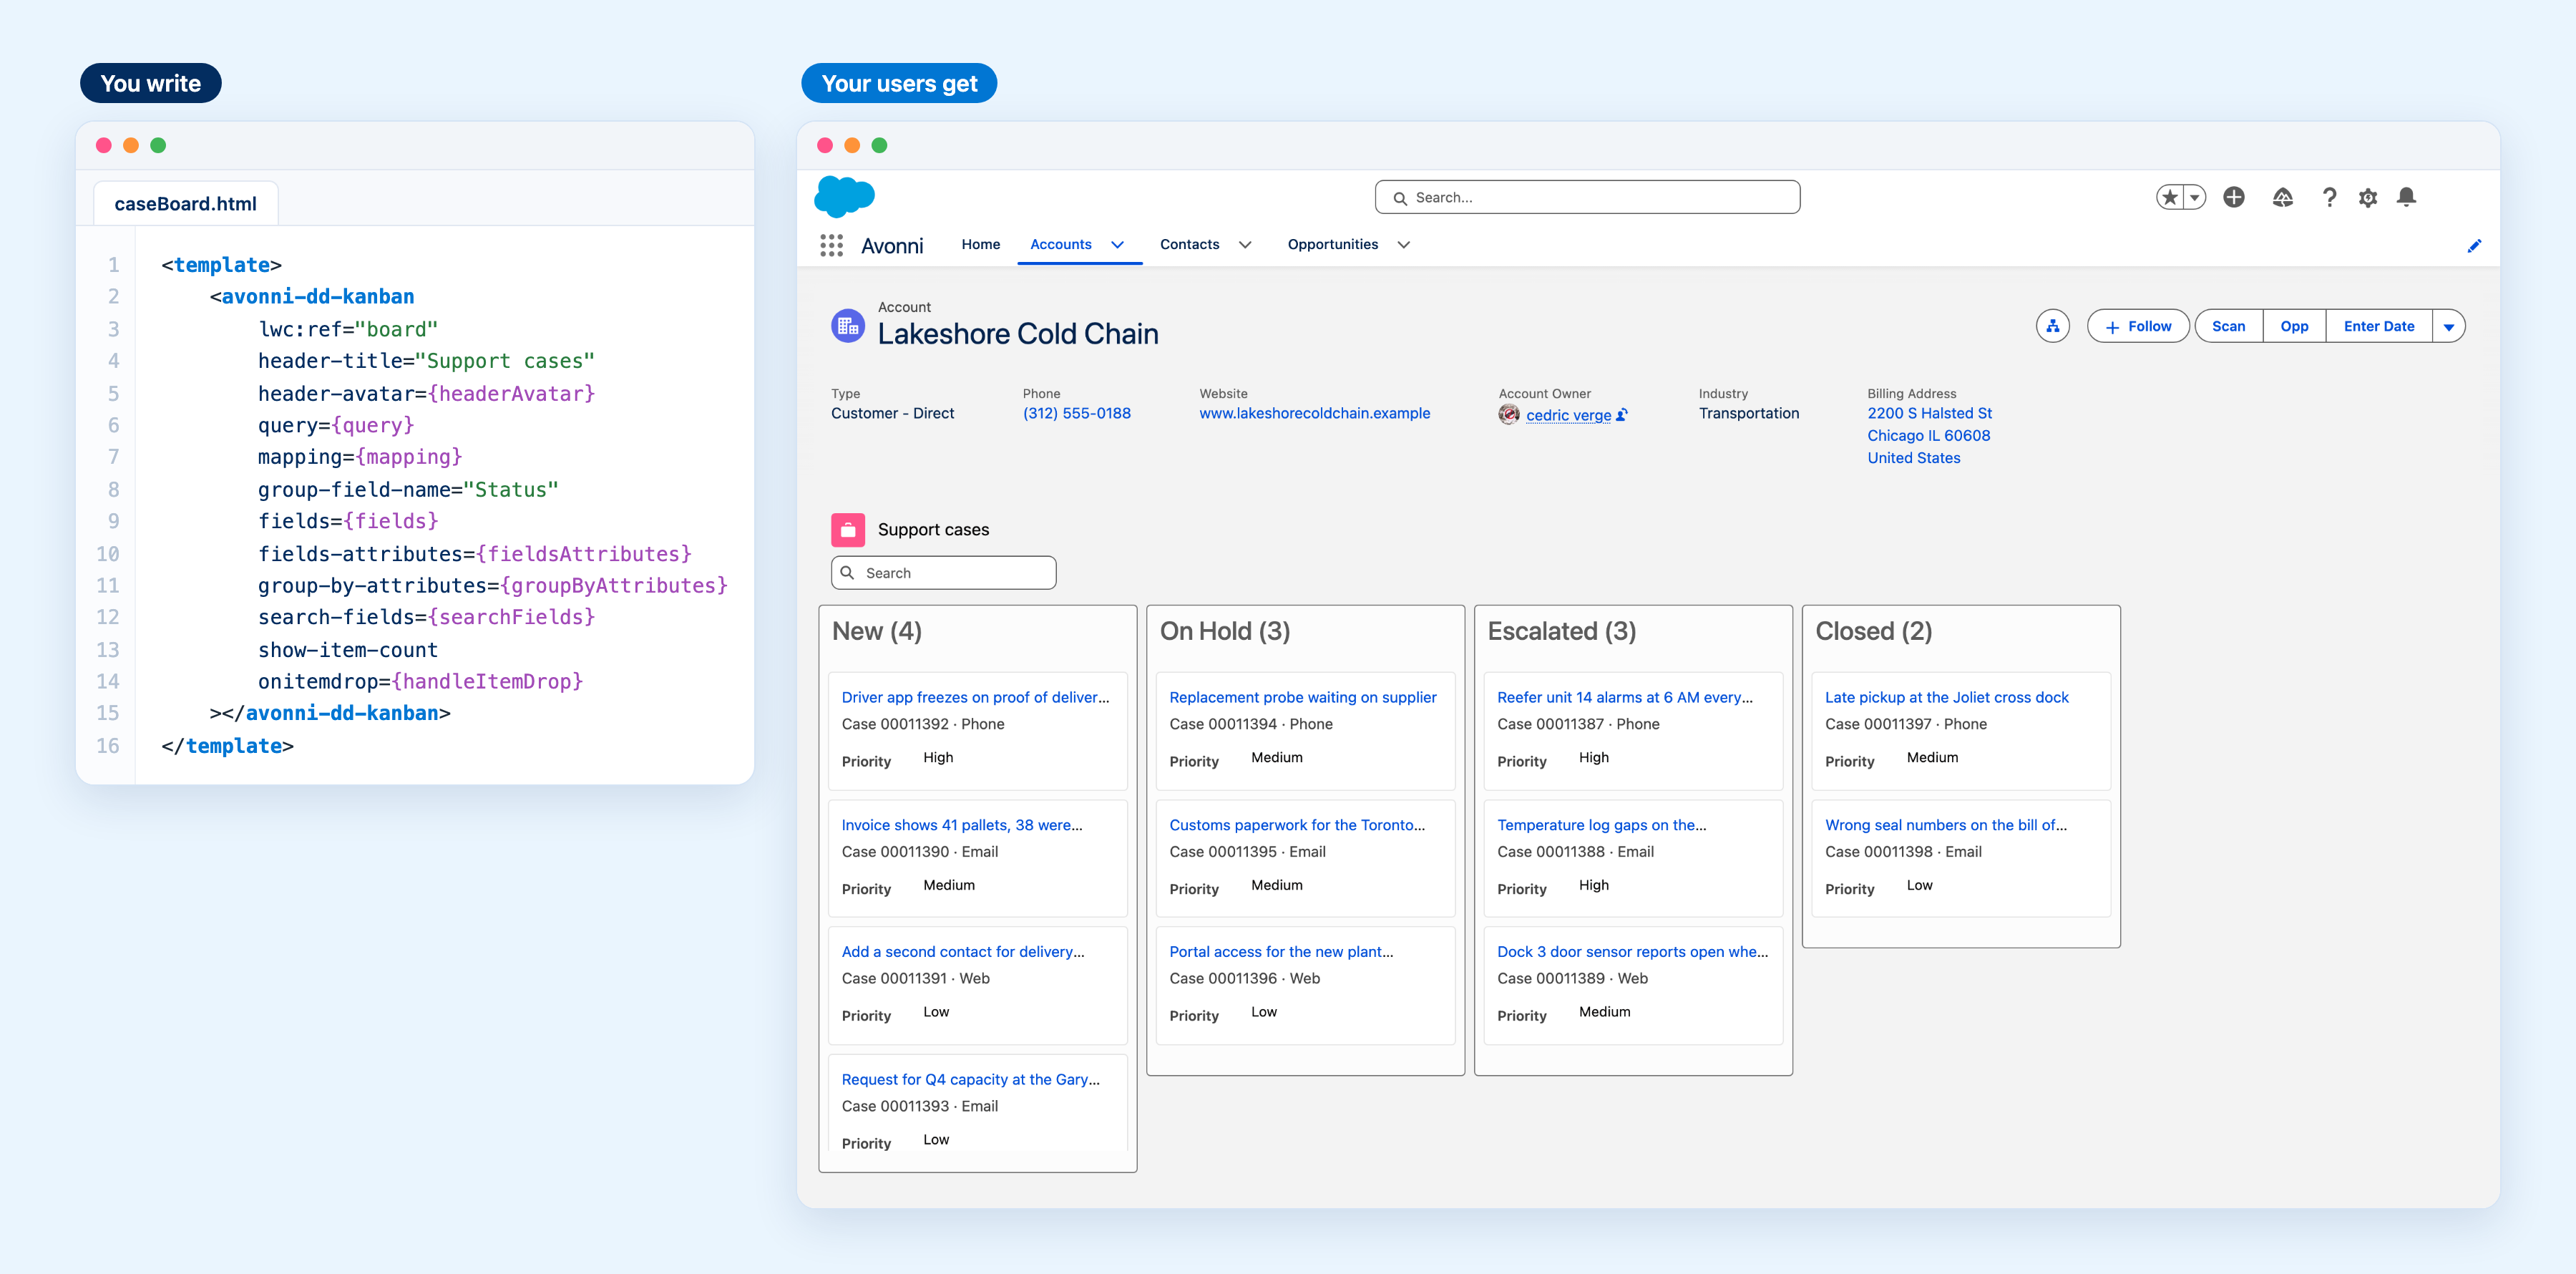Click the Enter Date button
Viewport: 2576px width, 1274px height.
(x=2378, y=327)
